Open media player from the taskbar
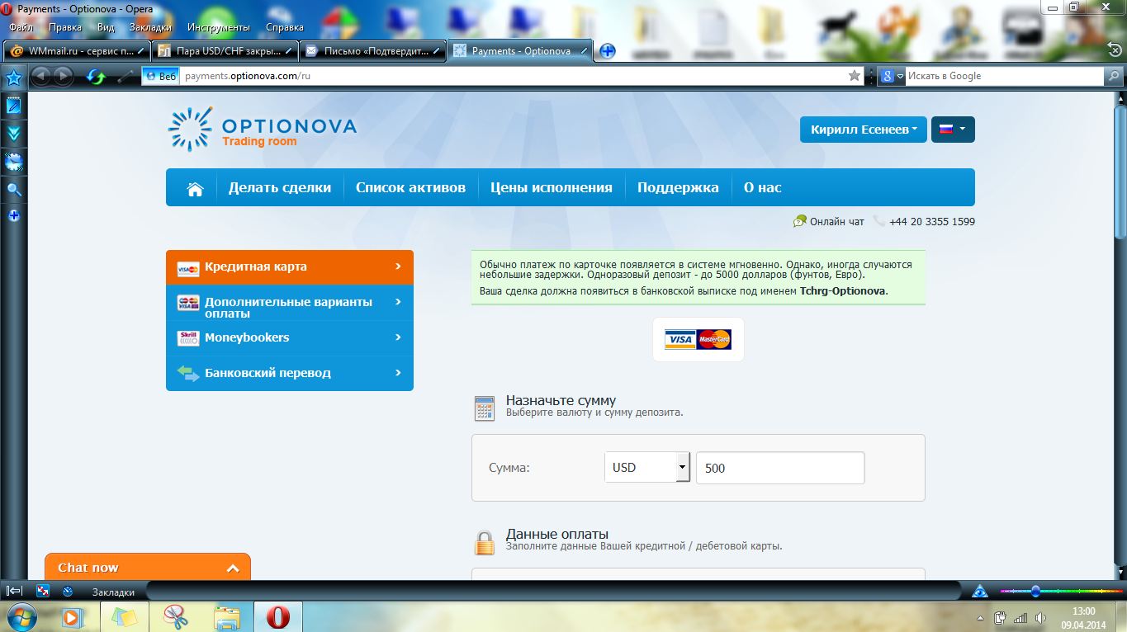The width and height of the screenshot is (1127, 632). click(x=73, y=616)
